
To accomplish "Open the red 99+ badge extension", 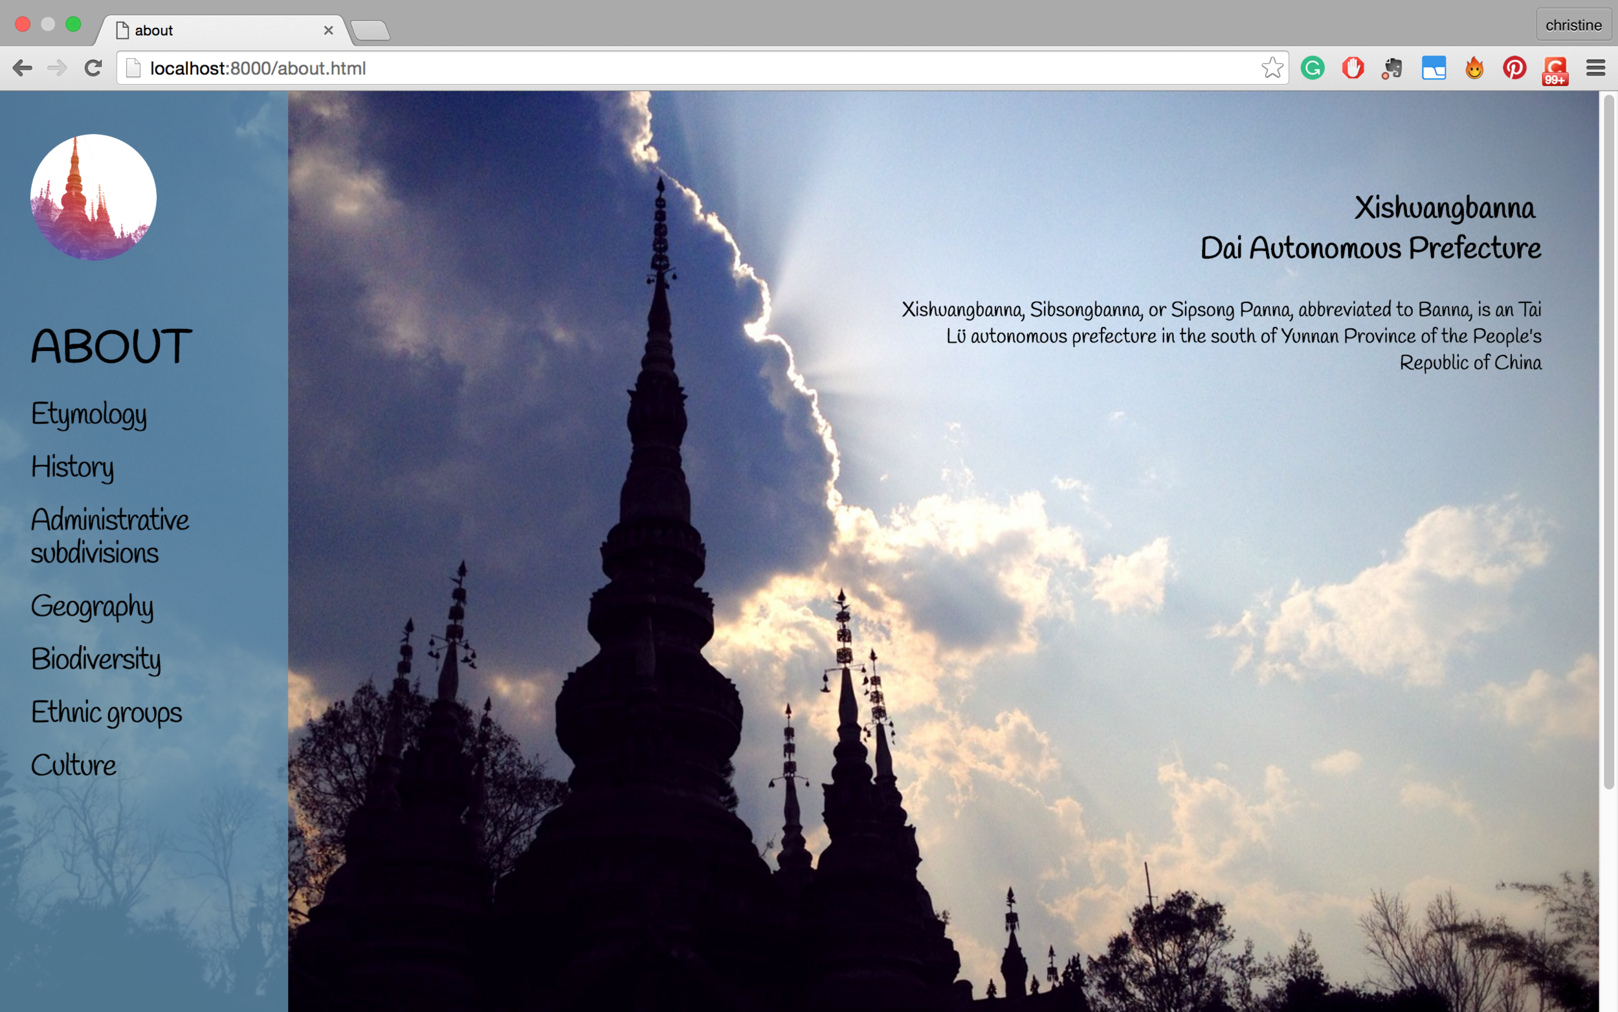I will pyautogui.click(x=1555, y=71).
